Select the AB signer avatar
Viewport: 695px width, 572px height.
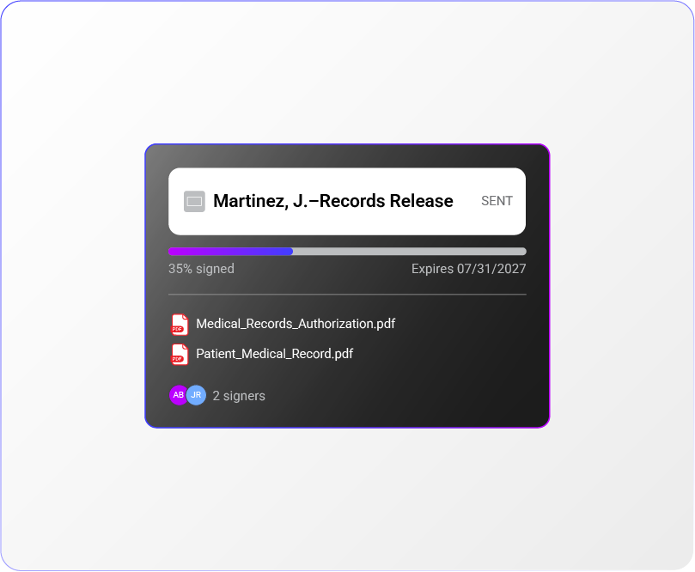[178, 395]
